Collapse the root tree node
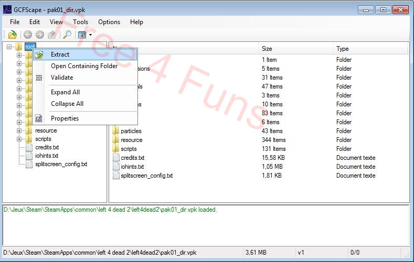The width and height of the screenshot is (414, 262). tap(9, 47)
